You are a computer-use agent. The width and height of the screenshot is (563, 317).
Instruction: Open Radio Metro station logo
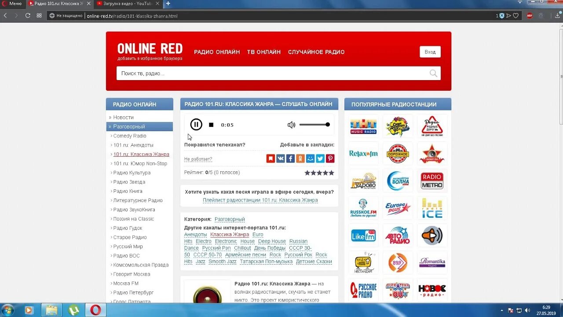pos(432,181)
